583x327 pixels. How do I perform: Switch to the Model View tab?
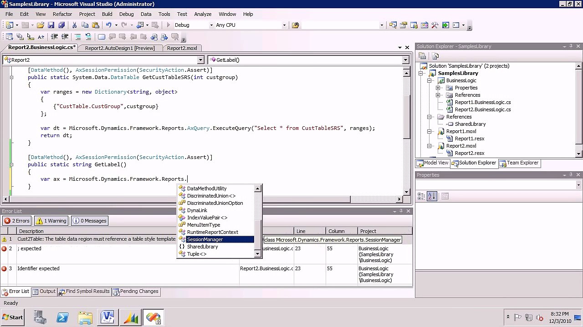pyautogui.click(x=433, y=163)
